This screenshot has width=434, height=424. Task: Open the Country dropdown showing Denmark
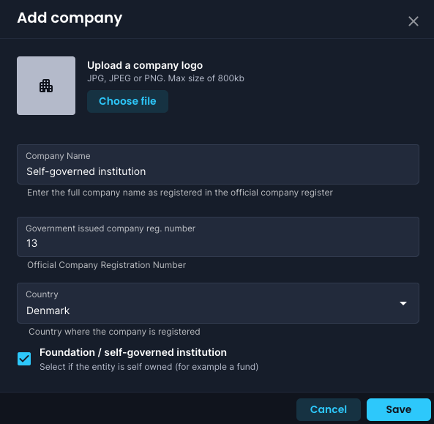pyautogui.click(x=218, y=303)
